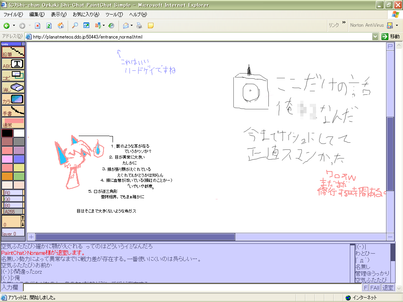This screenshot has width=403, height=302.
Task: Open the History clock icon
Action: tap(111, 26)
